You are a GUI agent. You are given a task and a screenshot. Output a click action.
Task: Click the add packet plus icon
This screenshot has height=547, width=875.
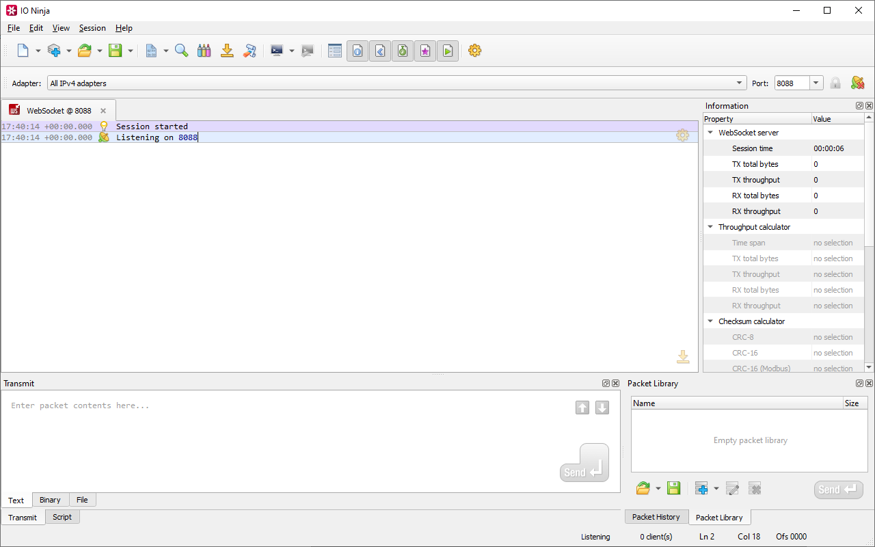tap(701, 488)
